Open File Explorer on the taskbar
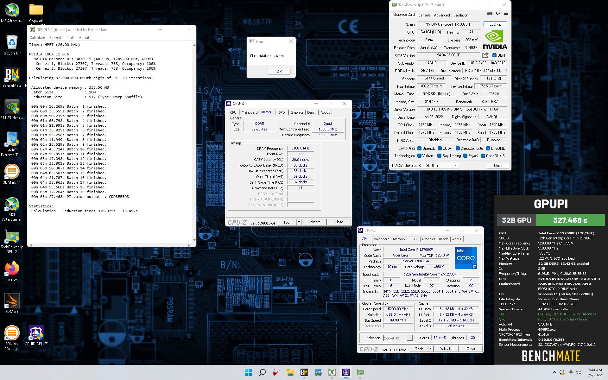 tap(290, 372)
